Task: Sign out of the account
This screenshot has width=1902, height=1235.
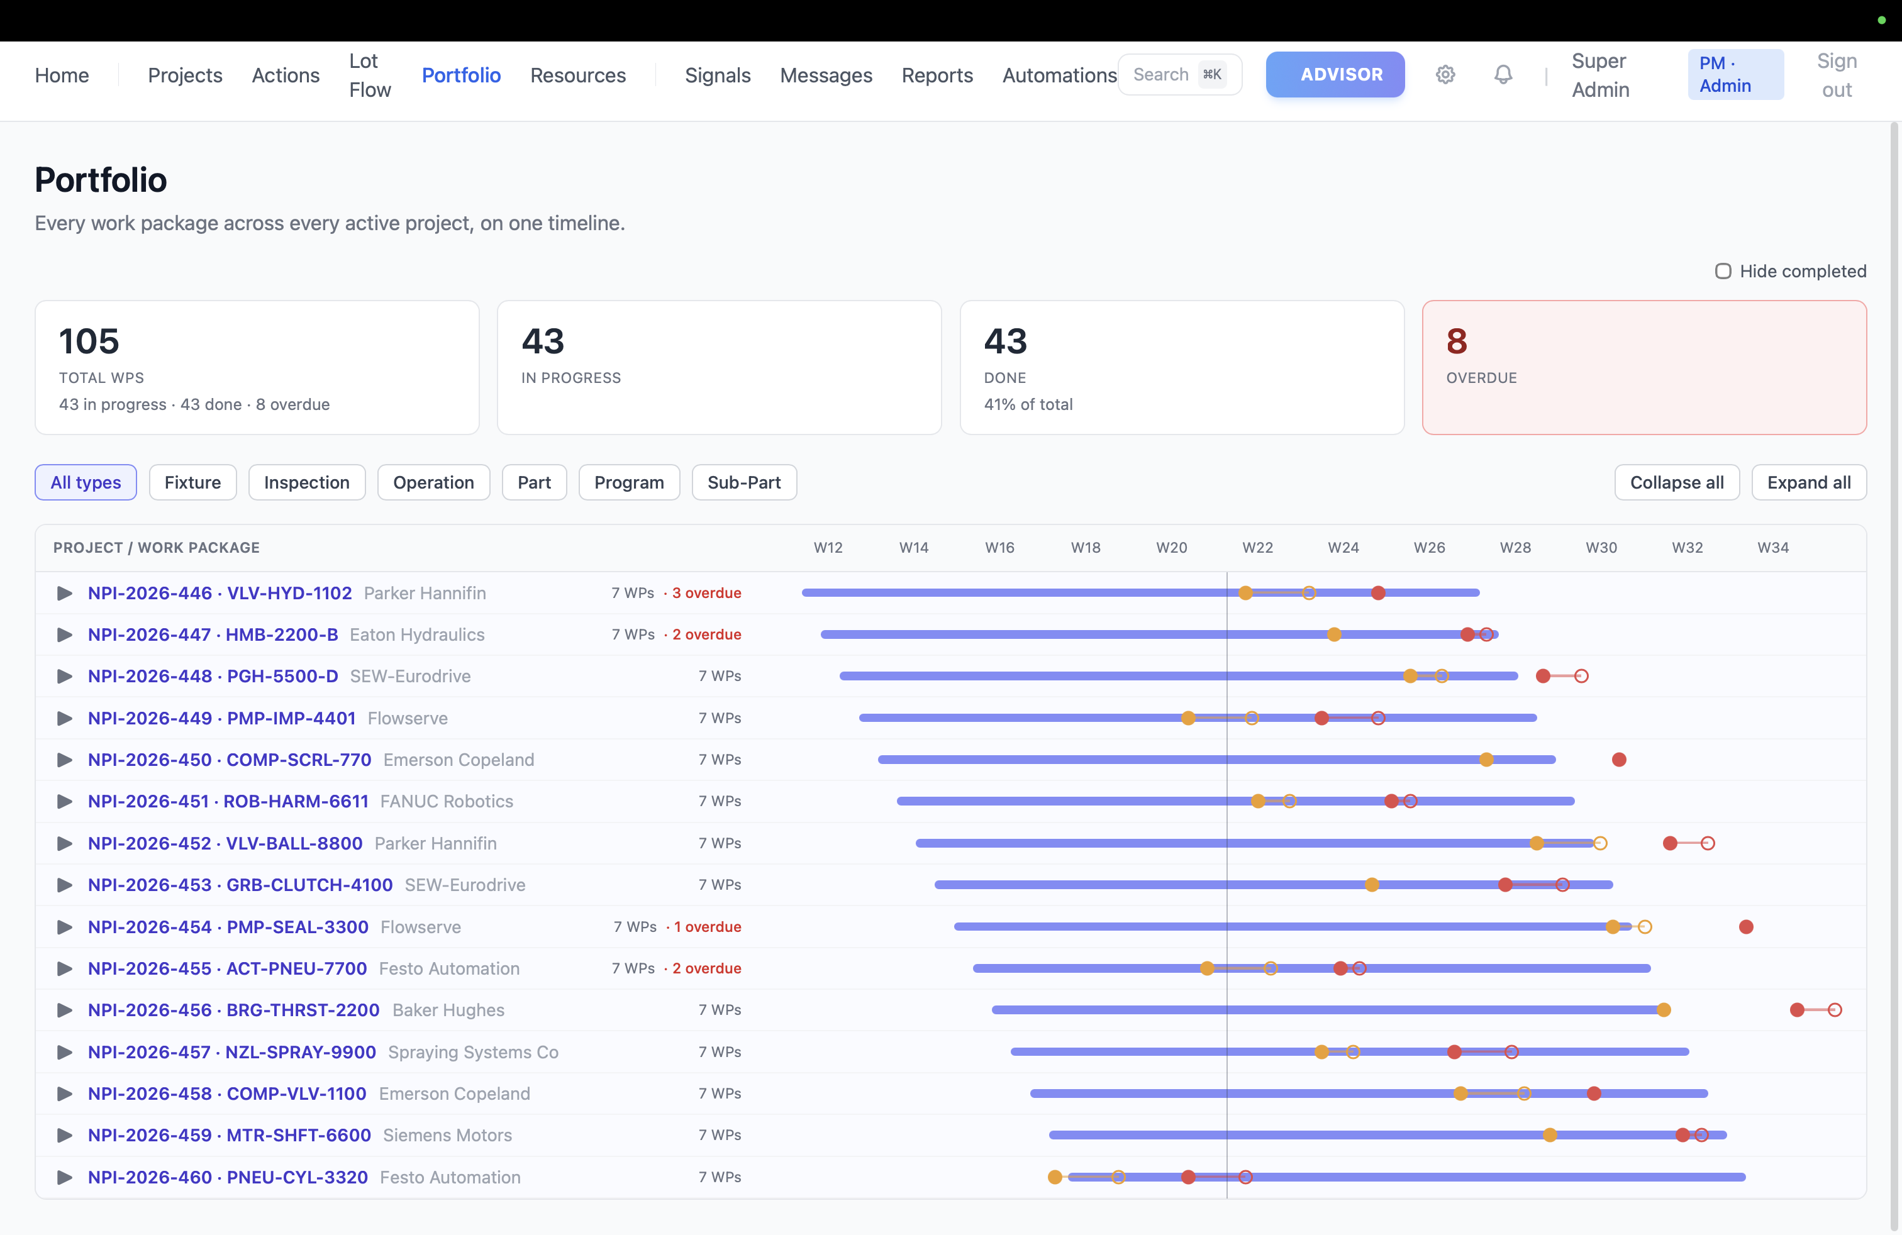Action: click(1837, 75)
